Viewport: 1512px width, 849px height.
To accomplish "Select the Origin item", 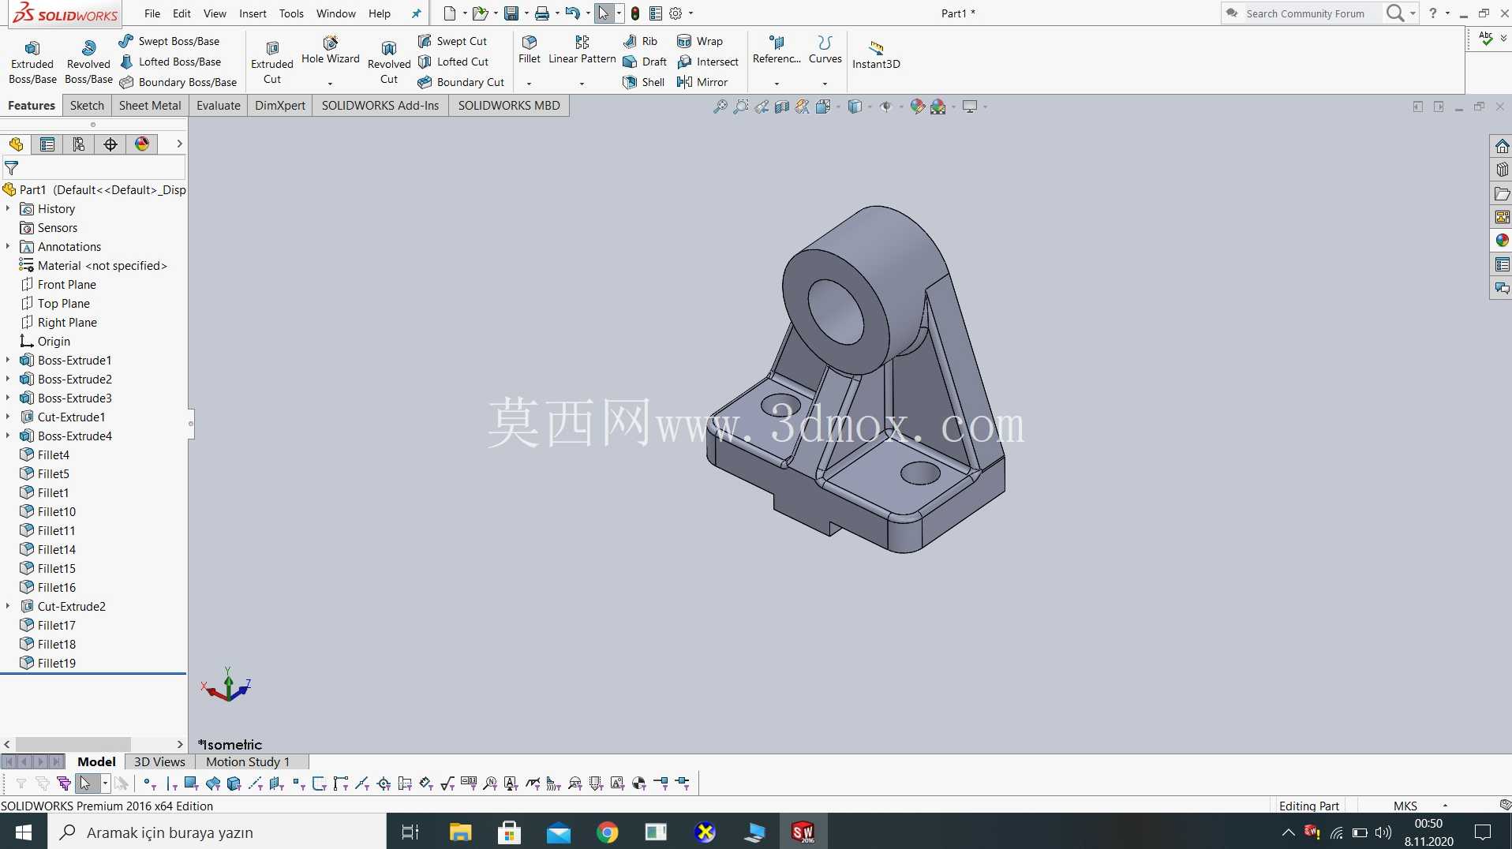I will (x=45, y=341).
